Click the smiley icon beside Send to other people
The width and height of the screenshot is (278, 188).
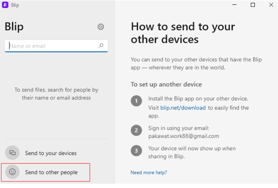tap(12, 172)
